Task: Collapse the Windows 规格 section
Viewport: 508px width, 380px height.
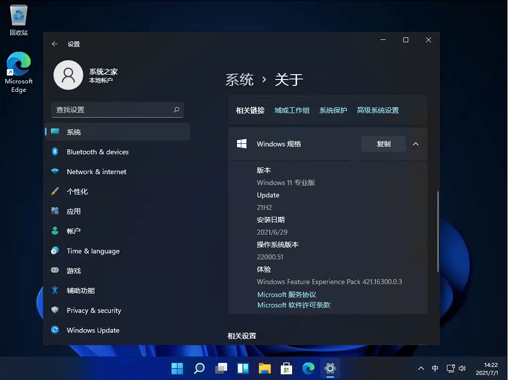Action: tap(416, 144)
